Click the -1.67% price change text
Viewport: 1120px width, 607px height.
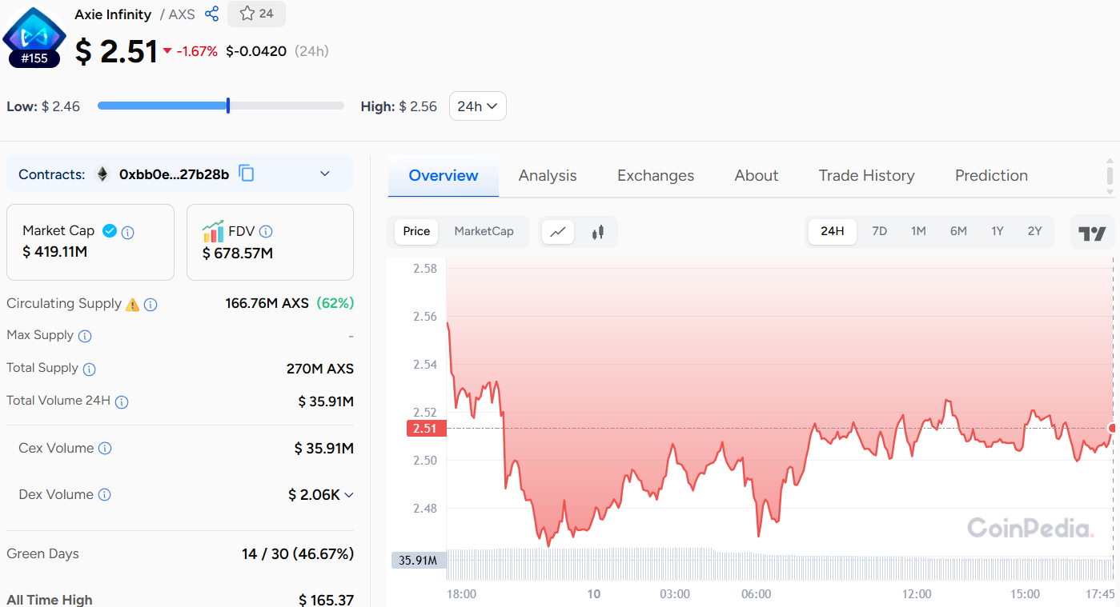[x=197, y=51]
